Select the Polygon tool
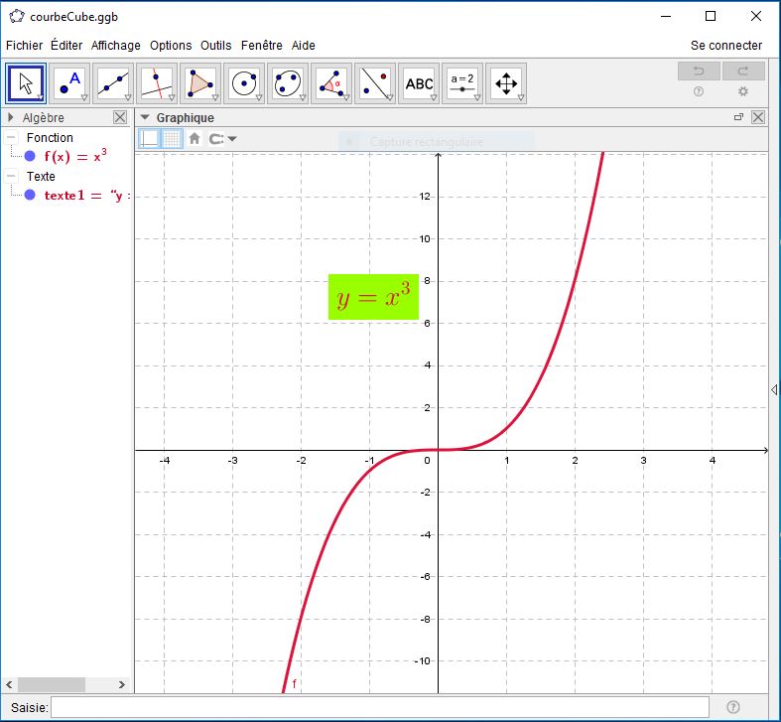The image size is (781, 722). (x=200, y=83)
